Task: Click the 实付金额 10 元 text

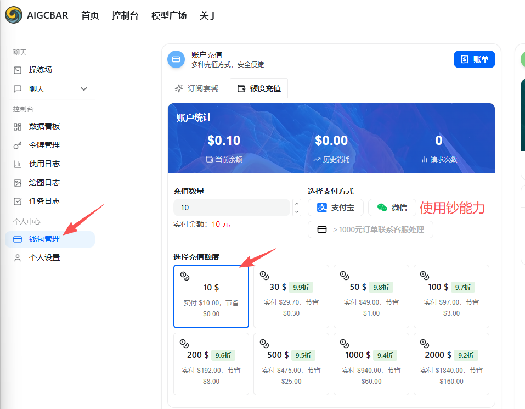Action: point(201,224)
